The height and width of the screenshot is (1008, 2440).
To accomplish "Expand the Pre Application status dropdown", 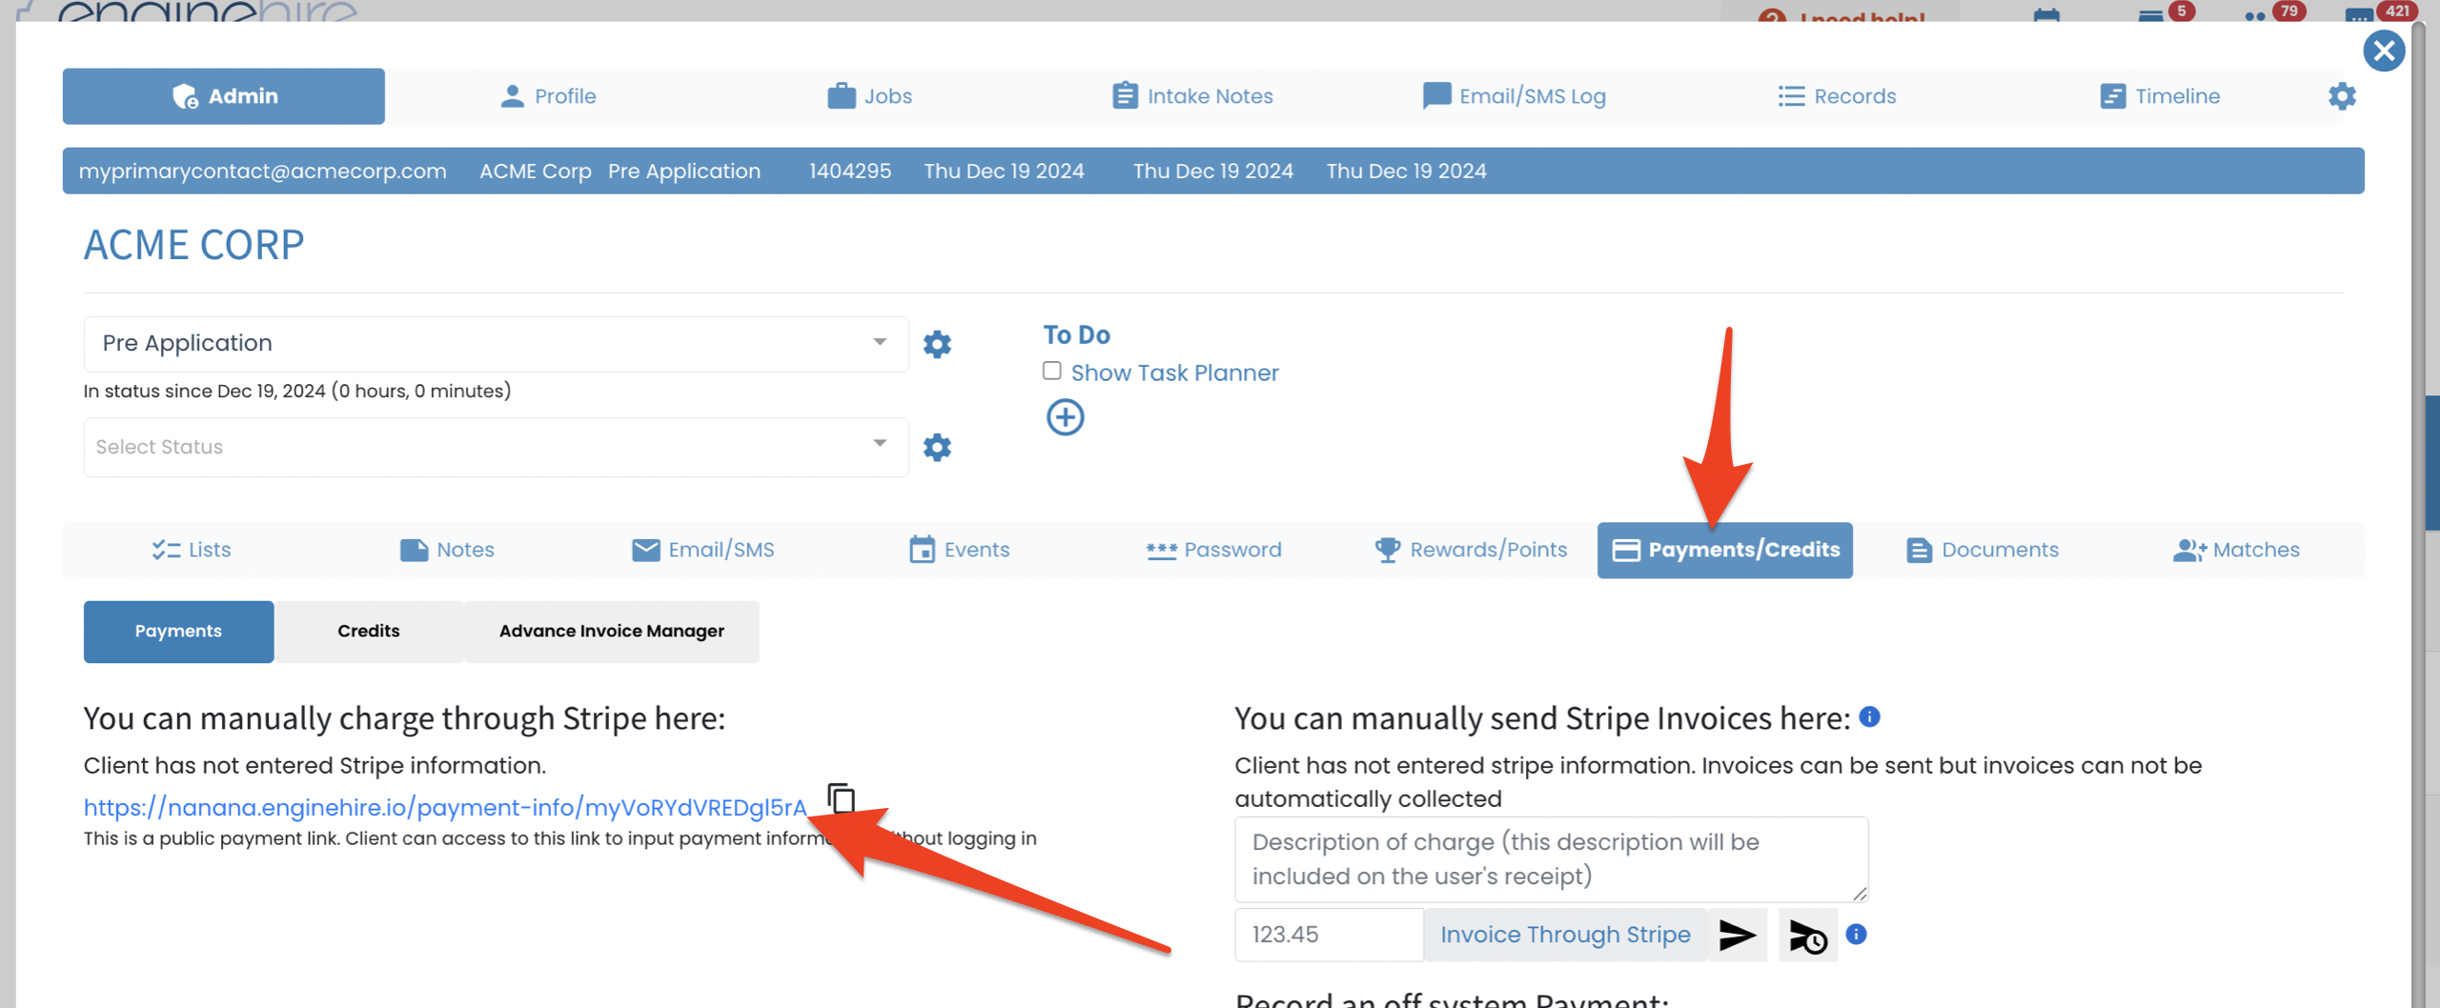I will pyautogui.click(x=496, y=344).
